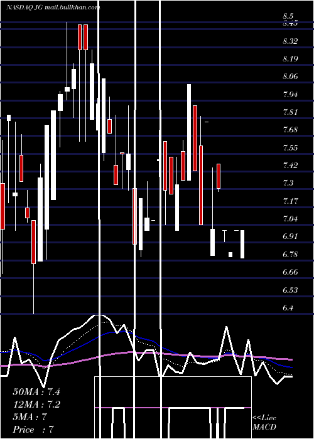Click the 6.66 price axis label
The image size is (314, 439).
[x=290, y=272]
